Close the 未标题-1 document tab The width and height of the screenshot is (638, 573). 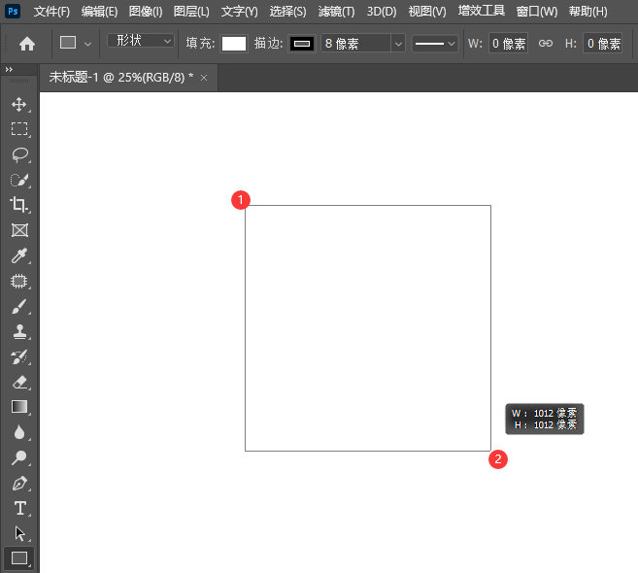point(204,78)
